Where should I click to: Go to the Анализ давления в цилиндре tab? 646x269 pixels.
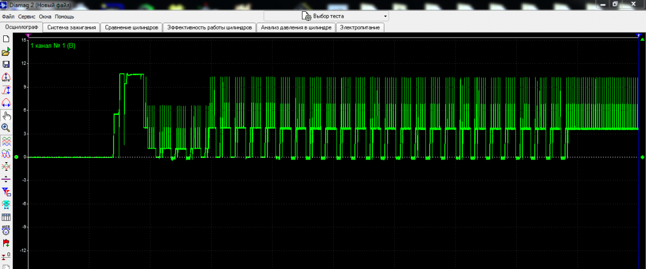296,27
